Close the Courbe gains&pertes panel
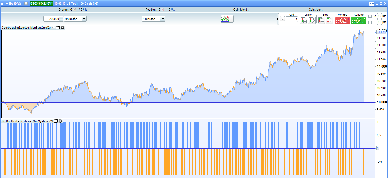Screen dimensions: 388x178 (62, 27)
